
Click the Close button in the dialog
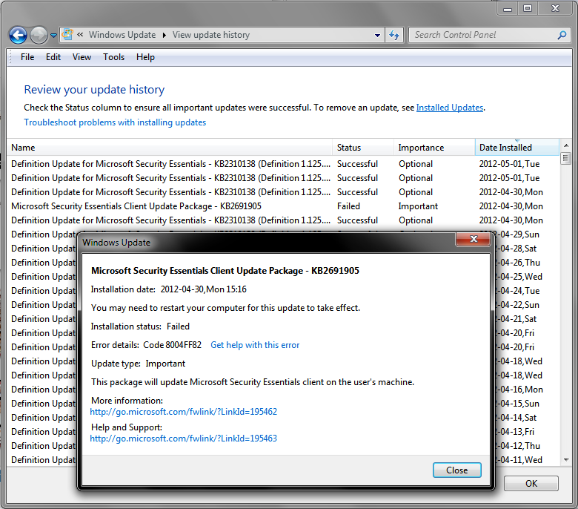pos(456,470)
